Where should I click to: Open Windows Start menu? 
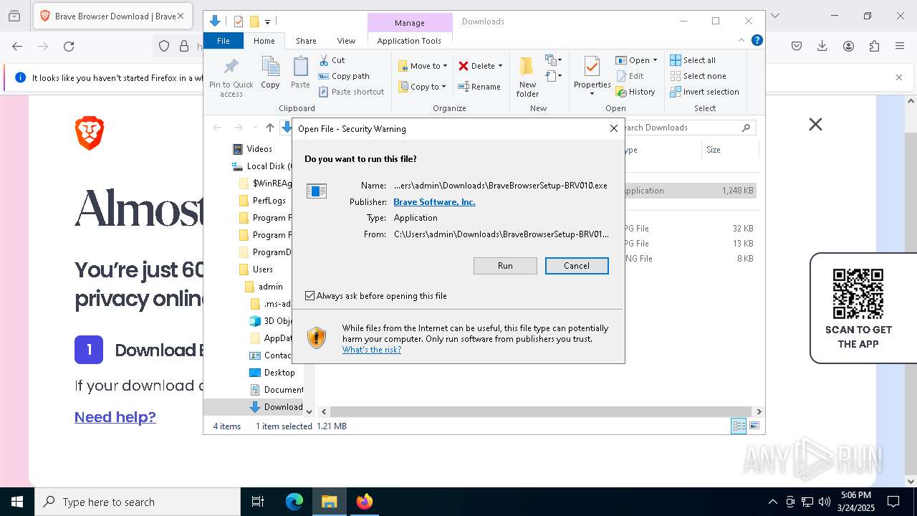coord(17,502)
